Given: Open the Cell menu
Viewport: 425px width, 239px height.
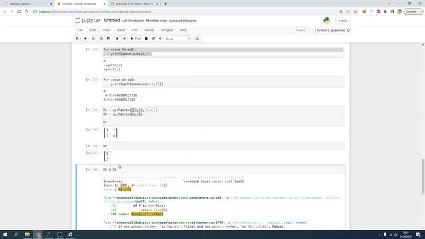Looking at the screenshot, I should pos(135,30).
